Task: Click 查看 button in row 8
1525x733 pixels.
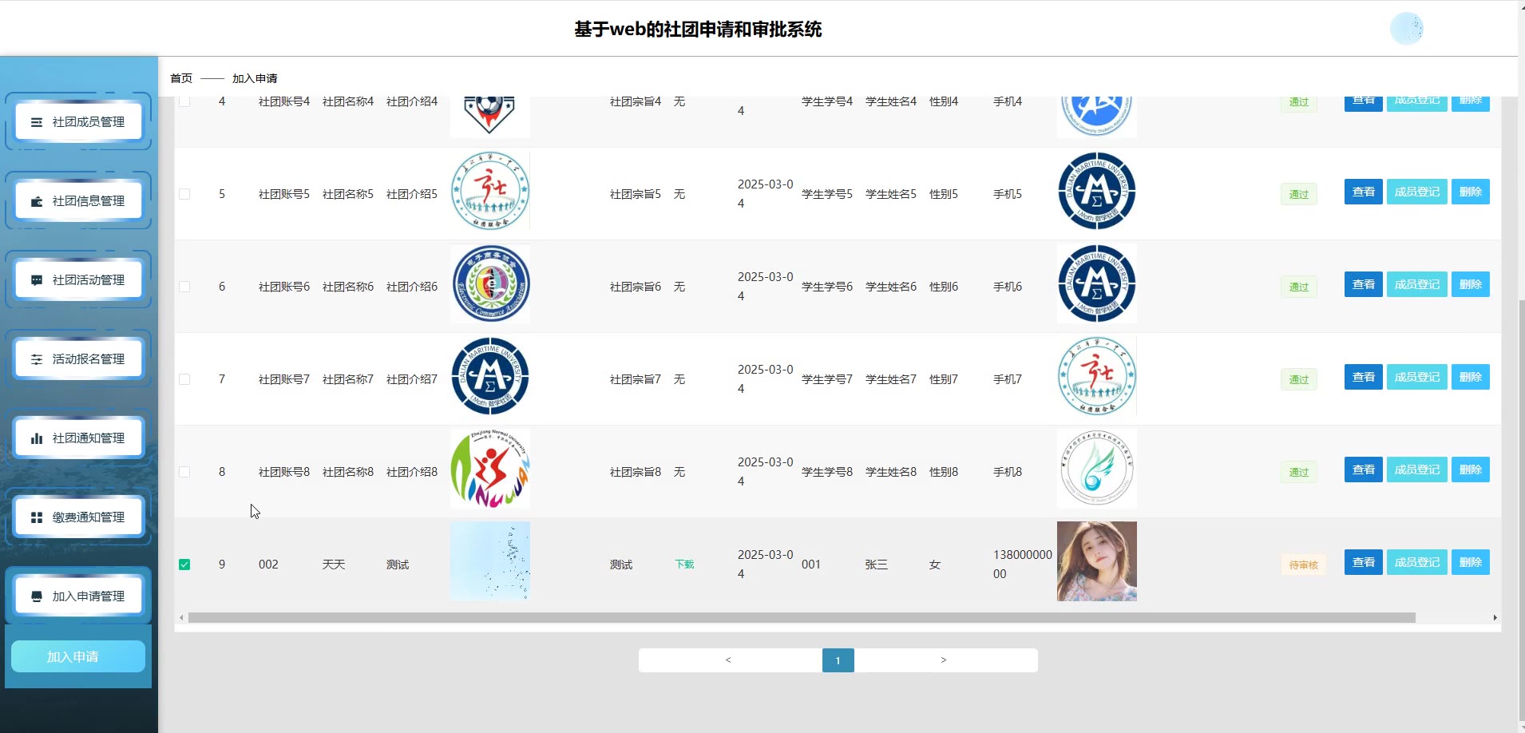Action: (x=1364, y=470)
